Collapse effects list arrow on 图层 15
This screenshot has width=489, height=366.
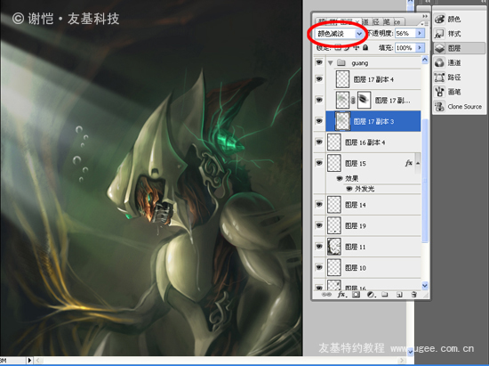coord(418,163)
